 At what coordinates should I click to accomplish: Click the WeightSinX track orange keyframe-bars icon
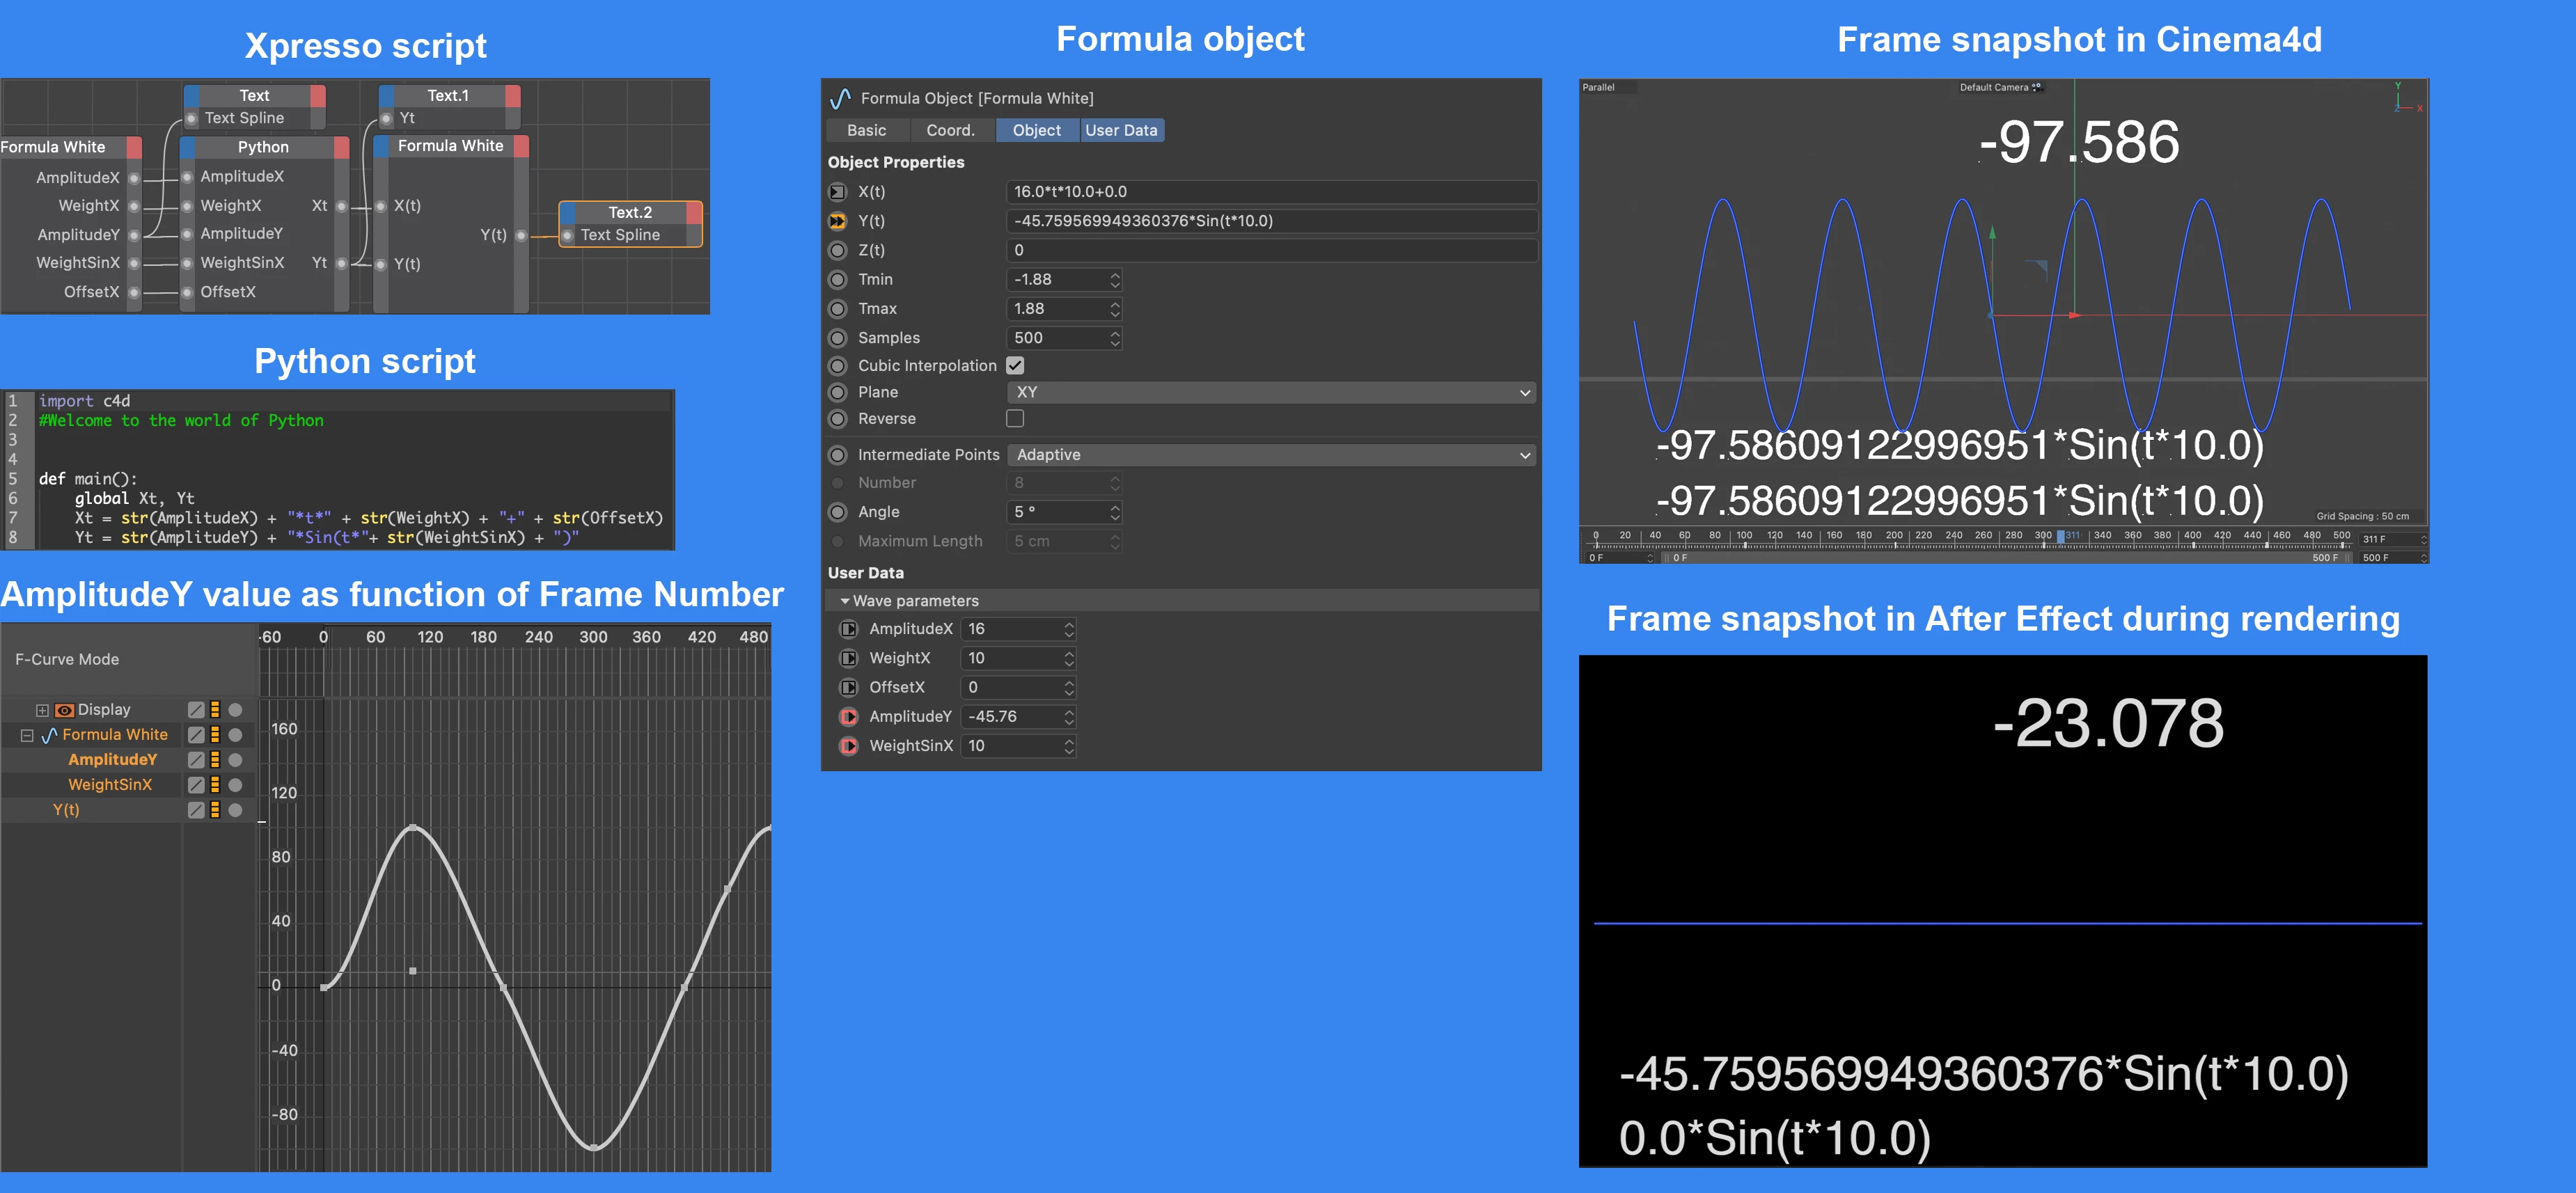[215, 785]
